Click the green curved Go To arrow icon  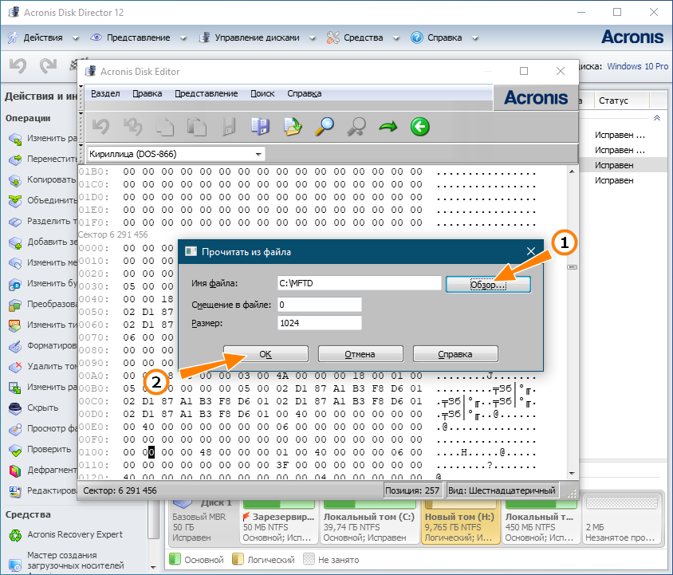tap(388, 126)
